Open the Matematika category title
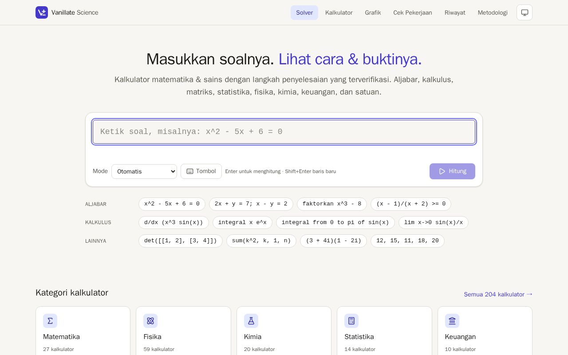This screenshot has height=355, width=568. coord(61,337)
